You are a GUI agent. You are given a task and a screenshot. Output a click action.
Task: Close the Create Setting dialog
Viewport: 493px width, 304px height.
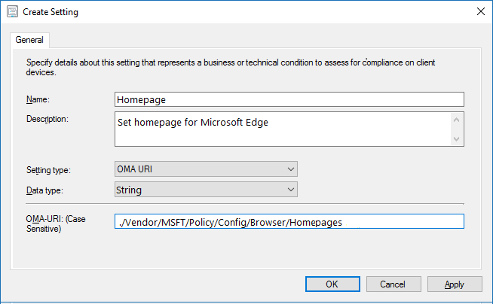click(x=480, y=12)
